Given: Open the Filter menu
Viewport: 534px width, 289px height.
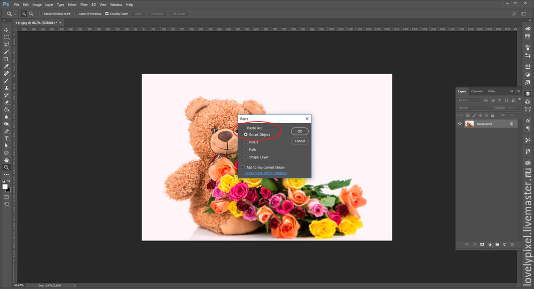Looking at the screenshot, I should [x=84, y=4].
